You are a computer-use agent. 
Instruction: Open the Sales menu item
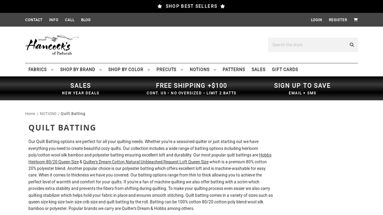259,70
